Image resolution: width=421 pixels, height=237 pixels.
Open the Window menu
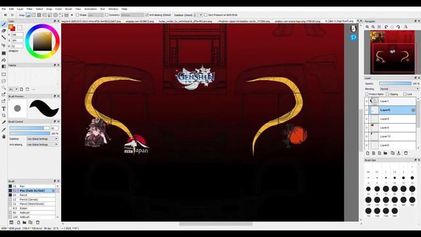click(x=113, y=9)
